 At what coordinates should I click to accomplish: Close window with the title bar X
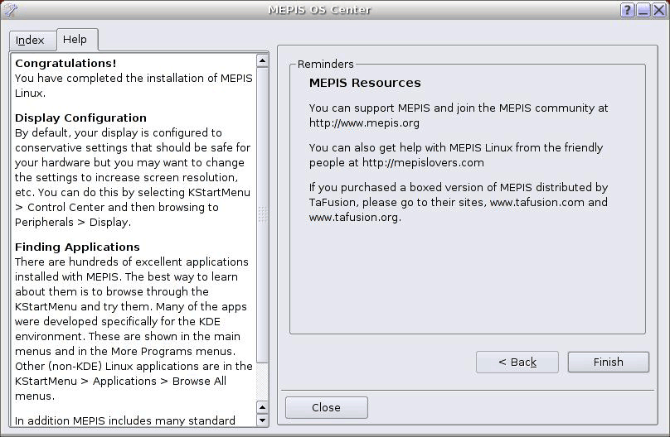coord(659,10)
